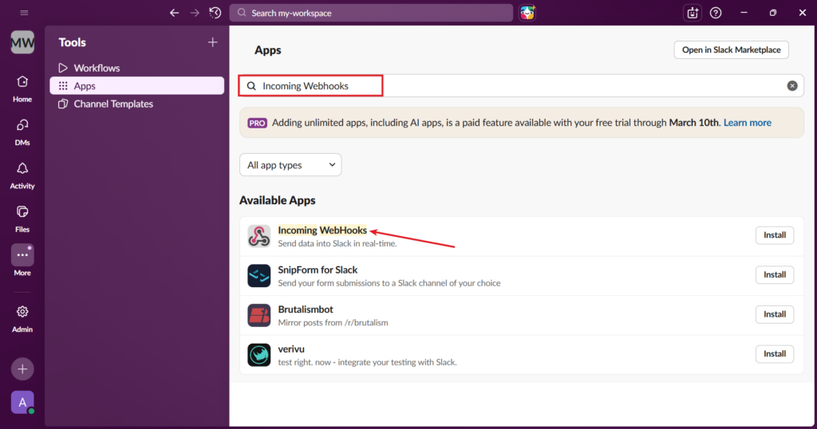Install the verivu app
Image resolution: width=817 pixels, height=429 pixels.
pyautogui.click(x=774, y=354)
